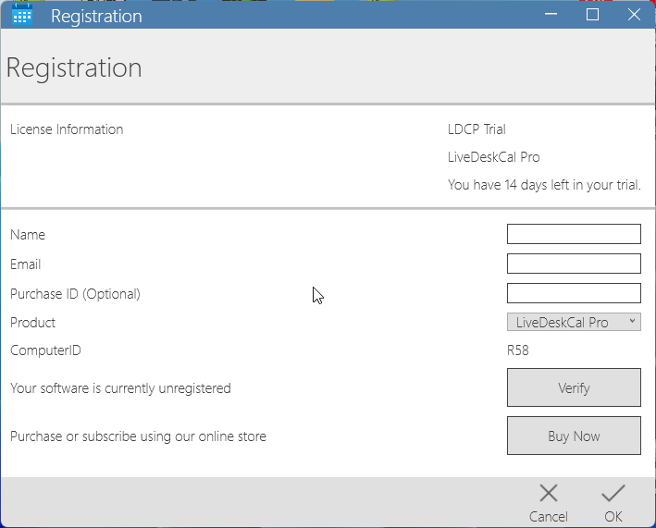The image size is (656, 528).
Task: Click the OK checkmark icon
Action: [x=613, y=494]
